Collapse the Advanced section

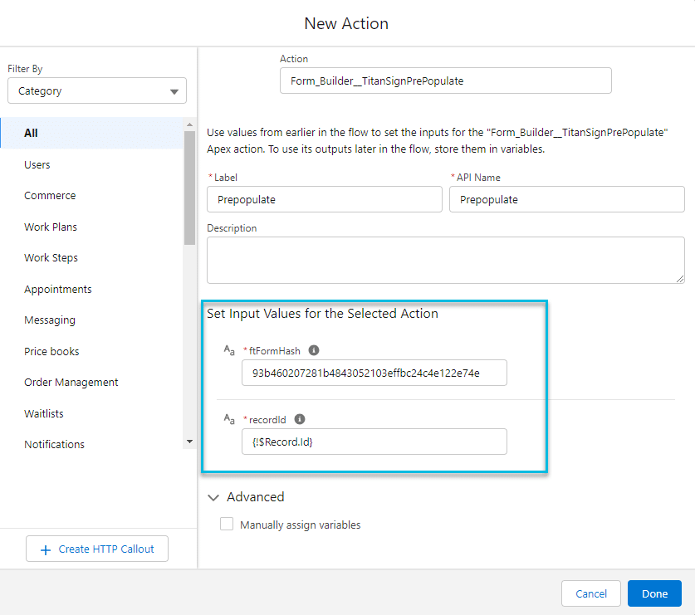pos(213,496)
